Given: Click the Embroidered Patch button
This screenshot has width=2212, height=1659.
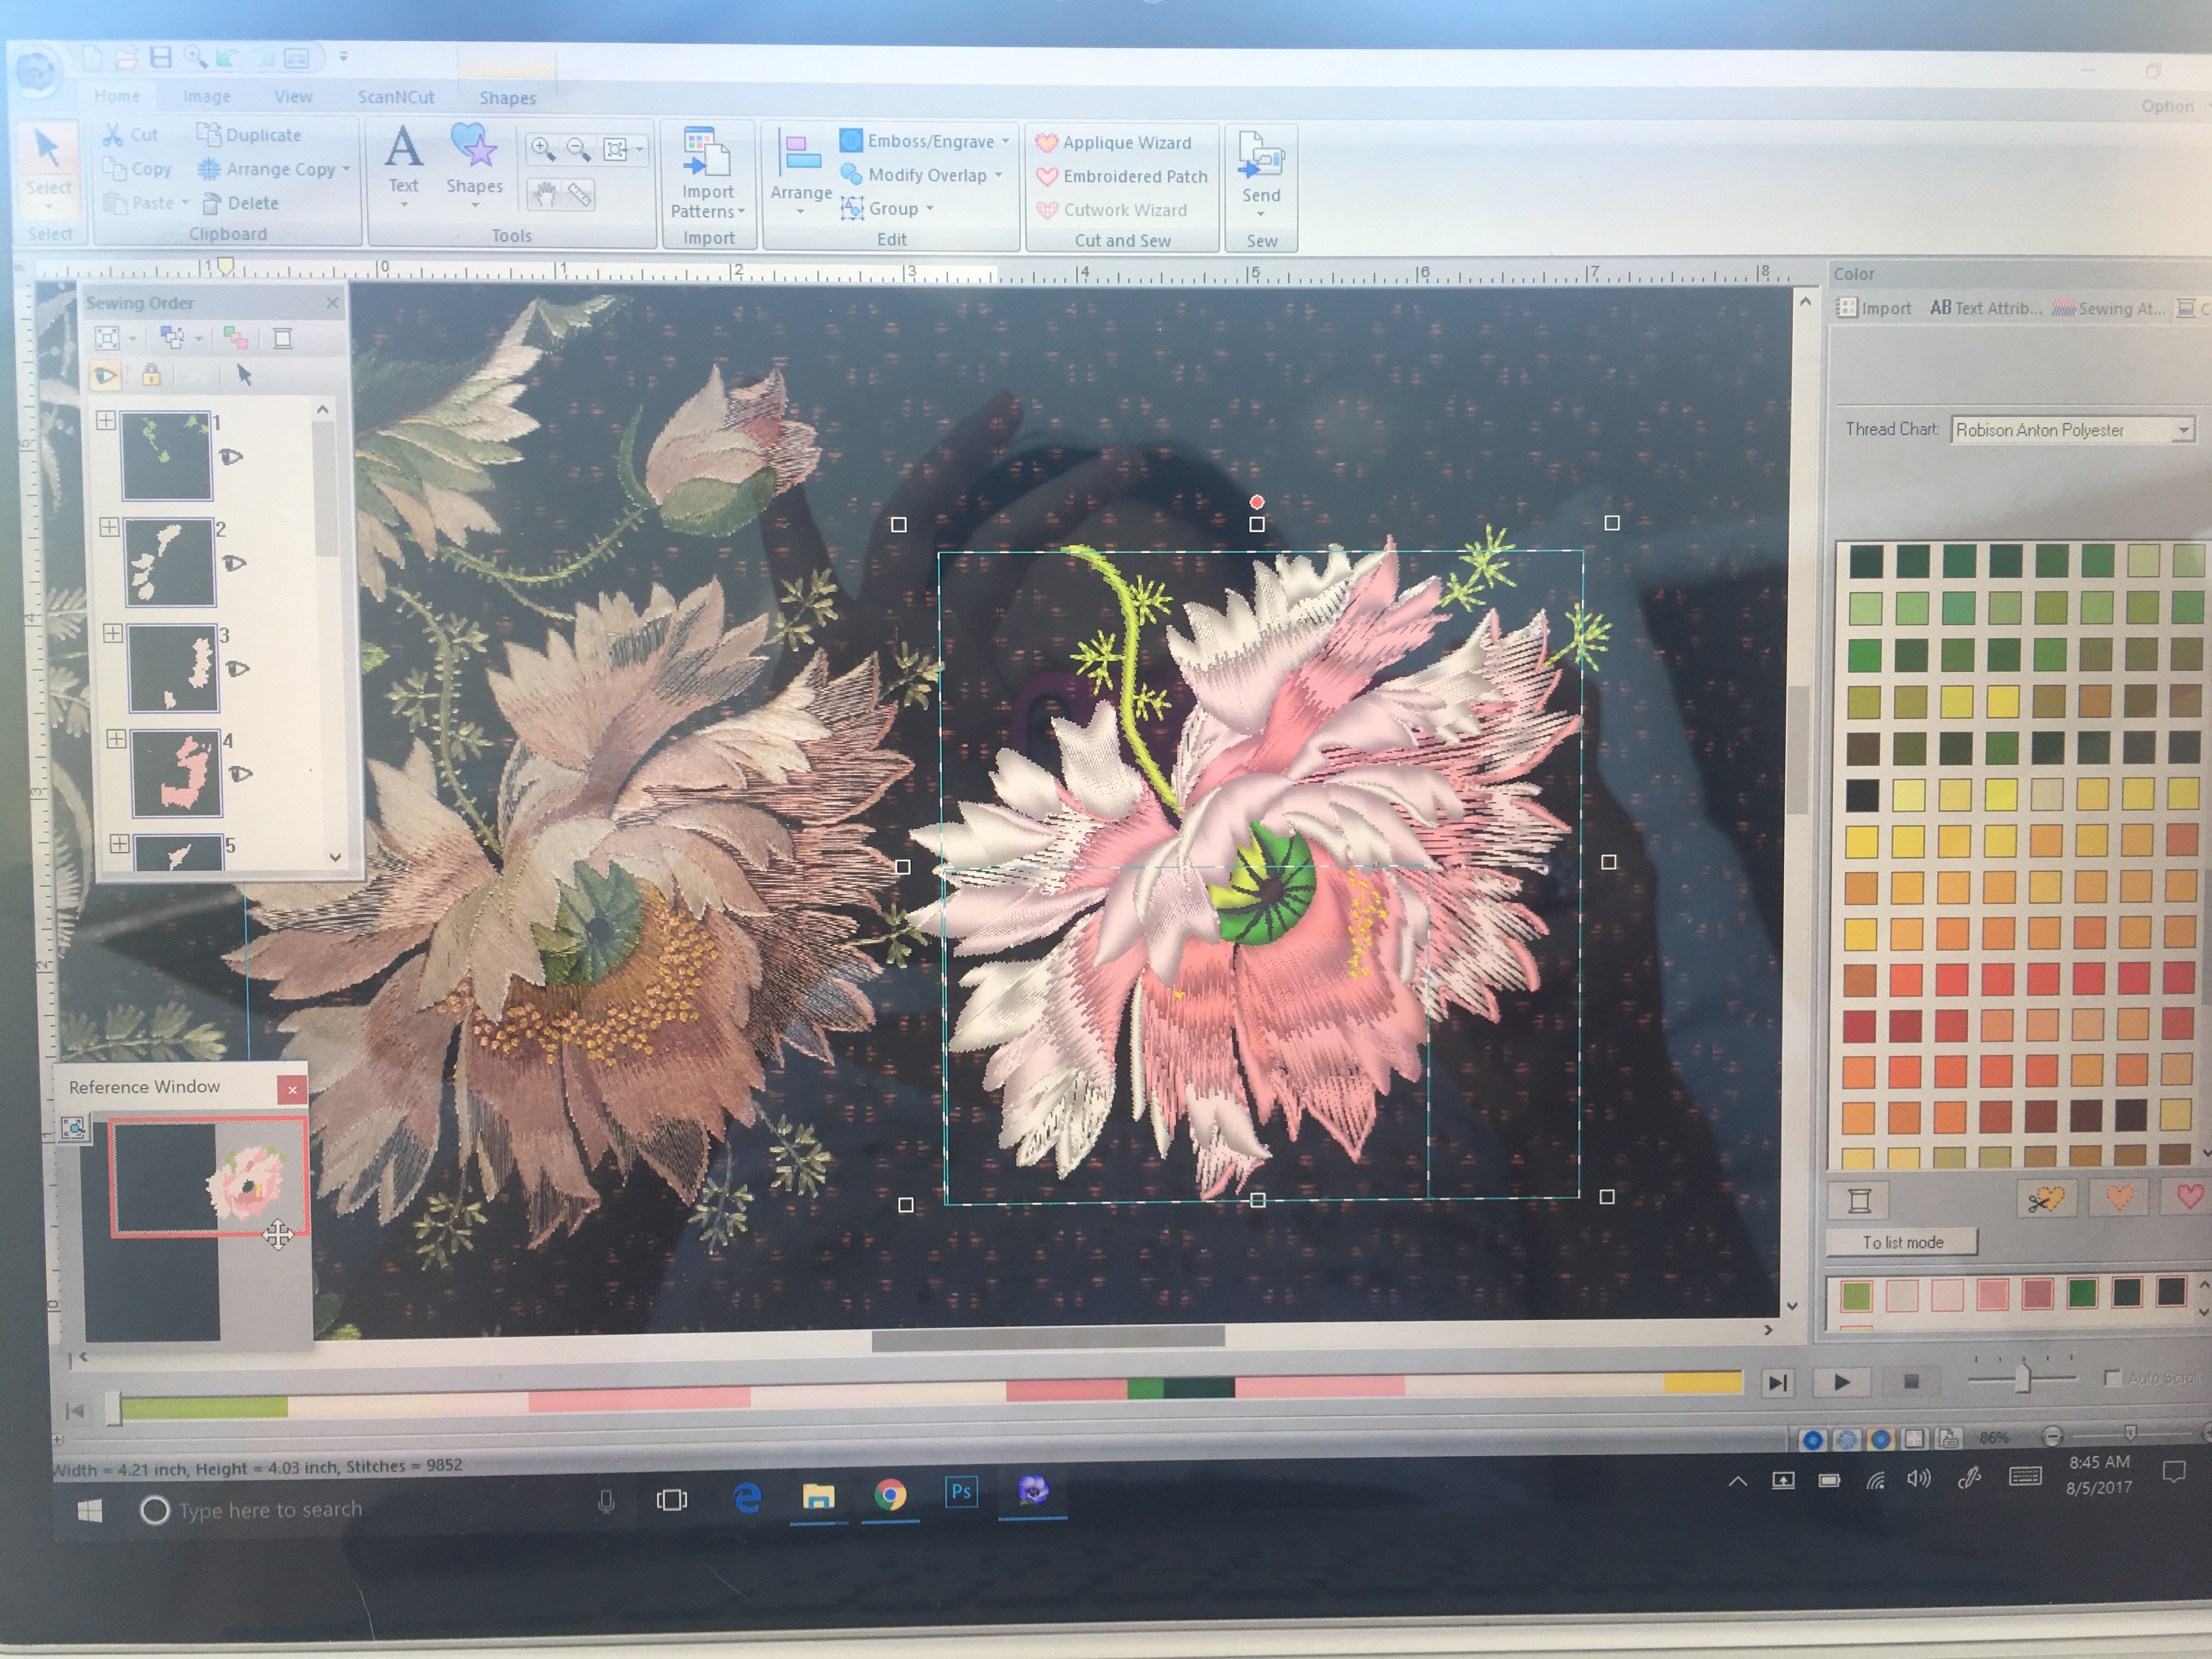Looking at the screenshot, I should pyautogui.click(x=1122, y=177).
